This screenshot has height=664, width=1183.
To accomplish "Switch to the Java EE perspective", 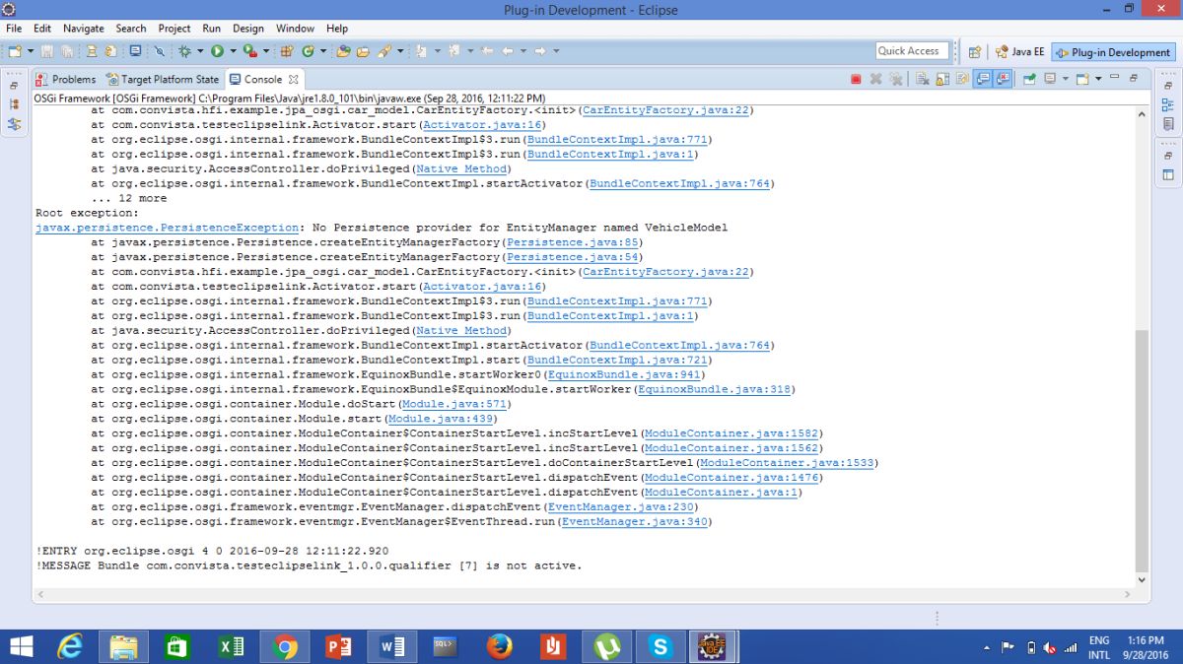I will coord(1019,52).
